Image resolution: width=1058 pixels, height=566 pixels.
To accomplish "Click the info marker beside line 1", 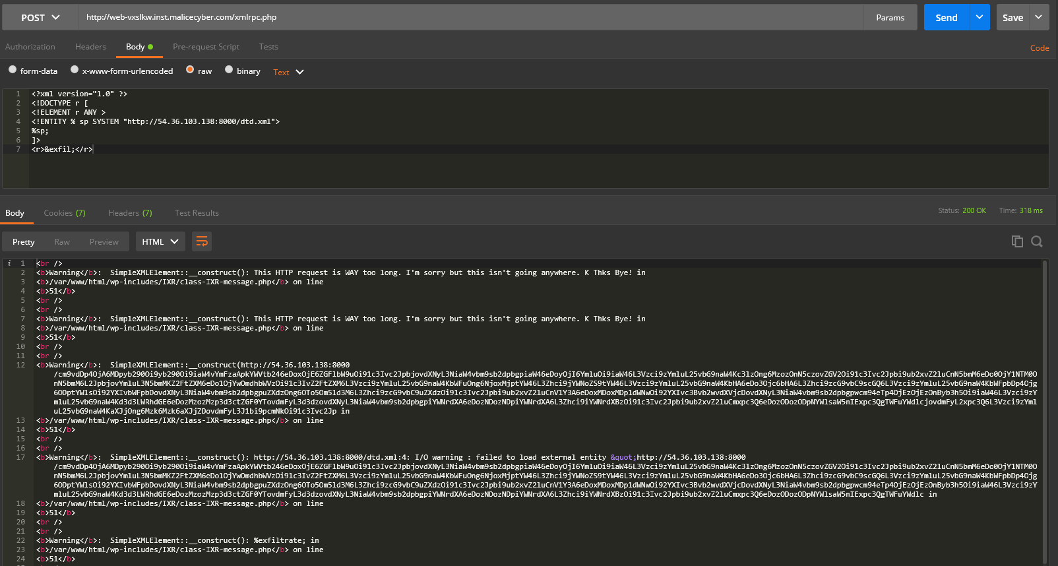I will 9,263.
